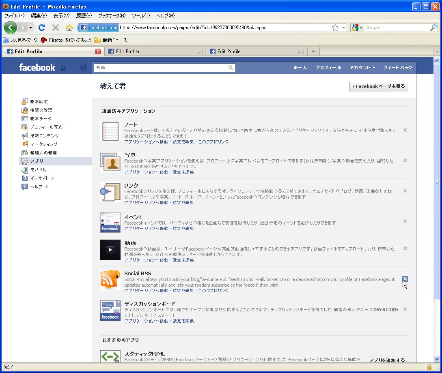Open プロフィール写真 in the sidebar
This screenshot has height=373, width=442.
click(46, 127)
